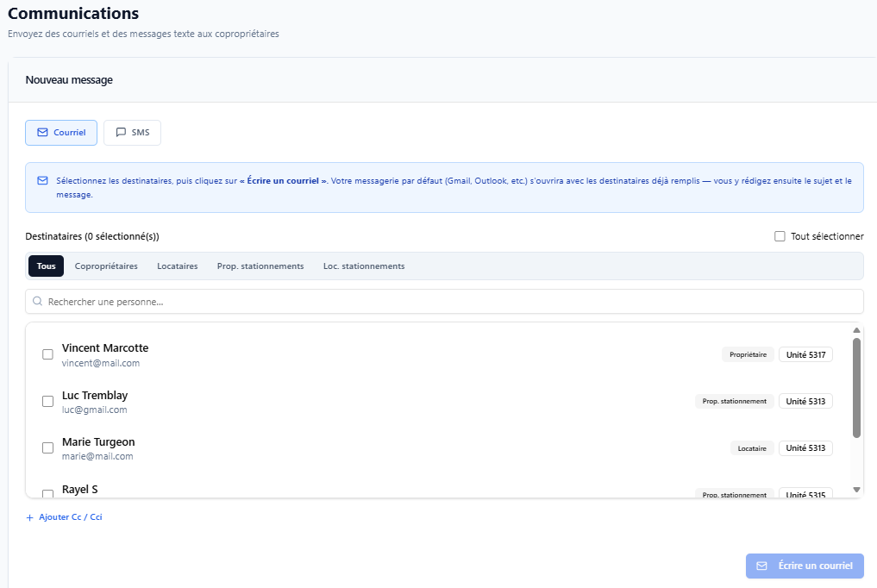Click the speech bubble icon on SMS
The width and height of the screenshot is (877, 588).
pyautogui.click(x=121, y=133)
